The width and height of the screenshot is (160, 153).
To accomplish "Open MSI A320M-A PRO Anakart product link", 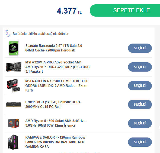I will click(x=57, y=67).
